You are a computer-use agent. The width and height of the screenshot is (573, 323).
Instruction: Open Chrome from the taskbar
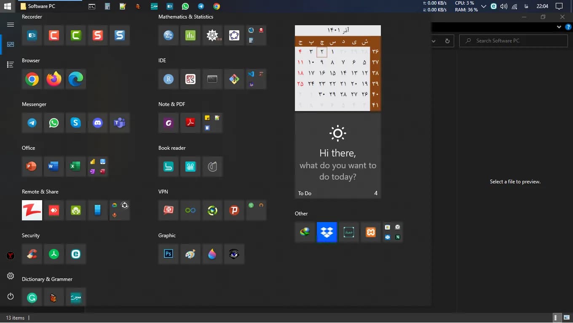217,6
